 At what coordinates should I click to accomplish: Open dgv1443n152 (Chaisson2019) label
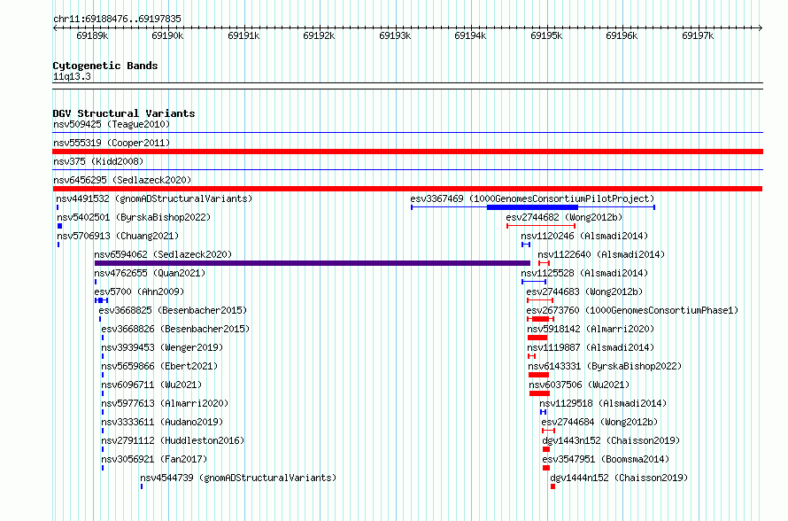pos(611,440)
